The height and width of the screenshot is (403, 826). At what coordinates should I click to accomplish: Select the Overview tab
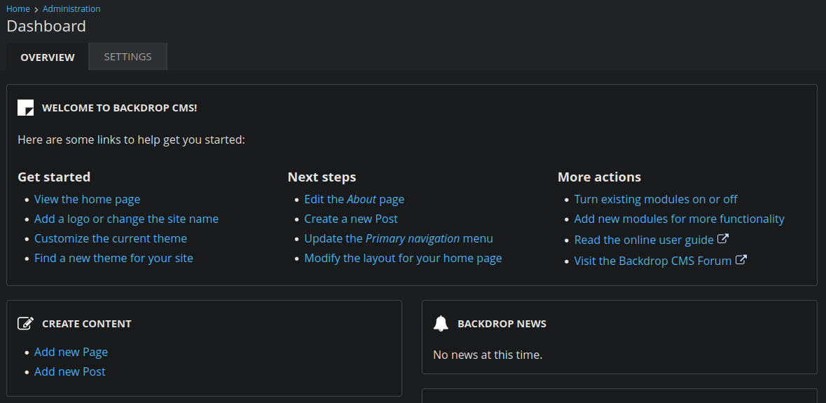click(48, 57)
